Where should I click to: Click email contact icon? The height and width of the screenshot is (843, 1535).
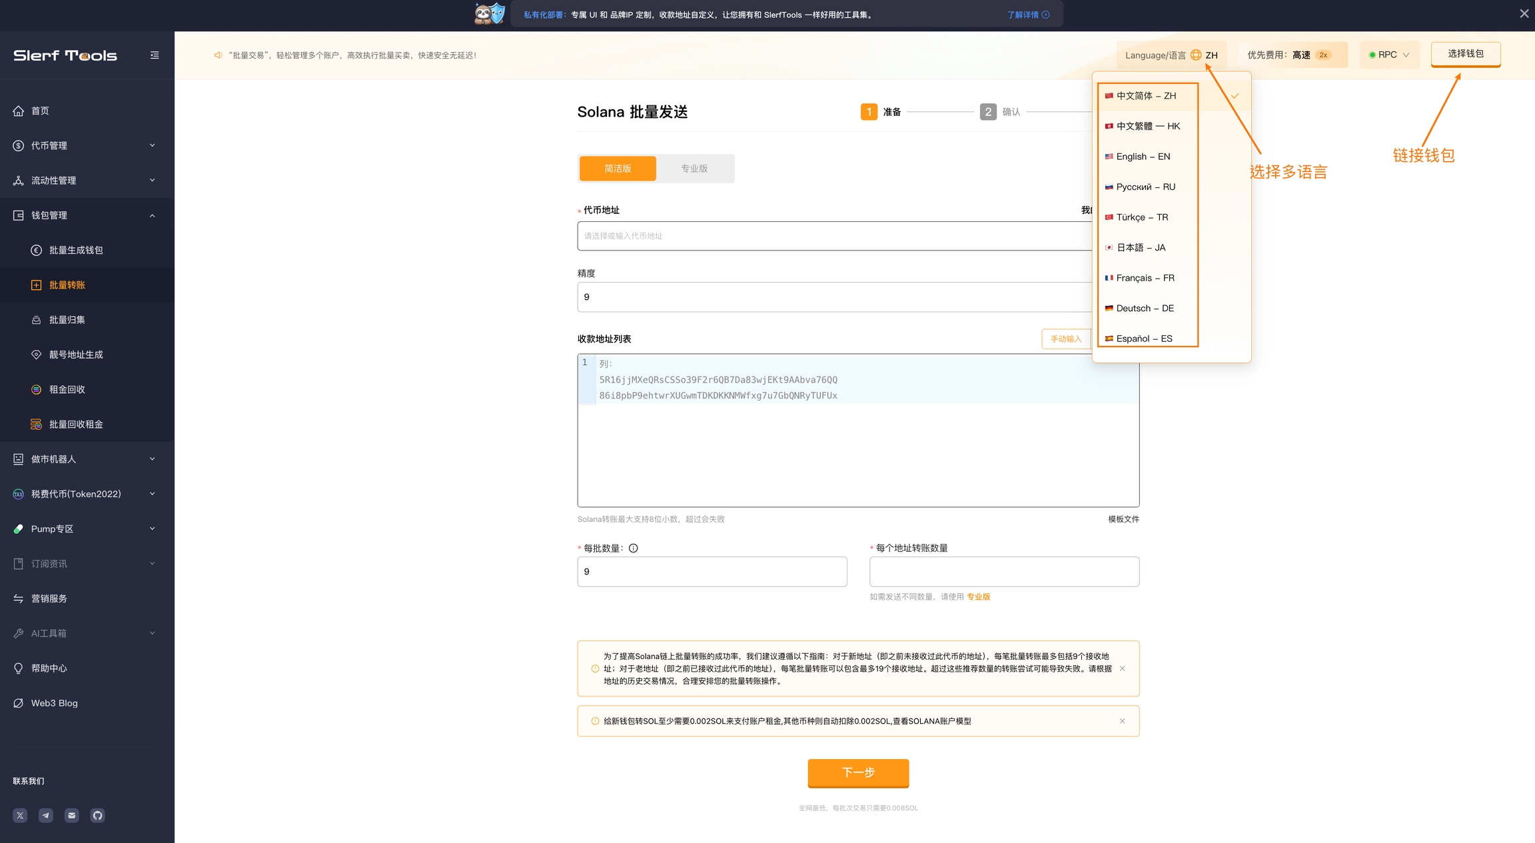pyautogui.click(x=72, y=815)
